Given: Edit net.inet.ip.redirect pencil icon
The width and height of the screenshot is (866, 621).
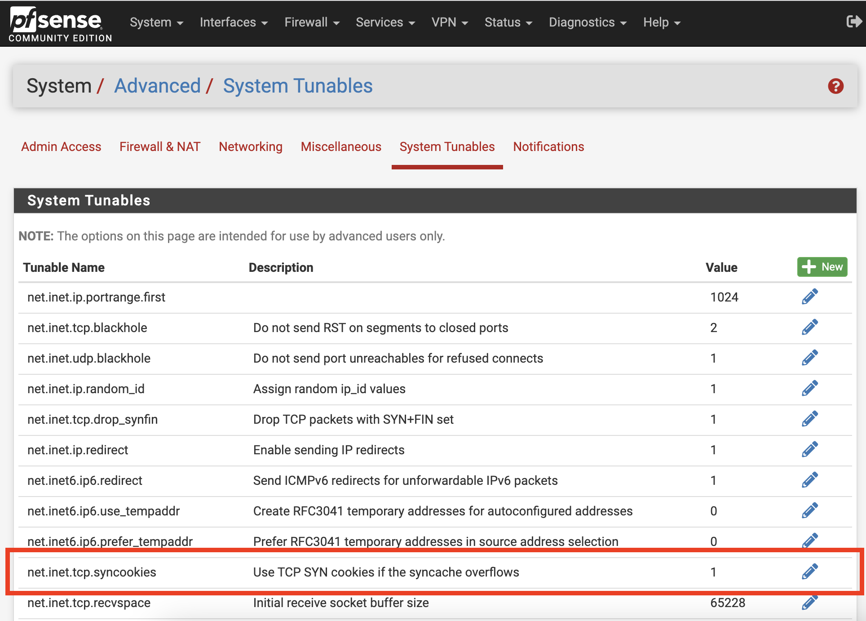Looking at the screenshot, I should pyautogui.click(x=809, y=449).
